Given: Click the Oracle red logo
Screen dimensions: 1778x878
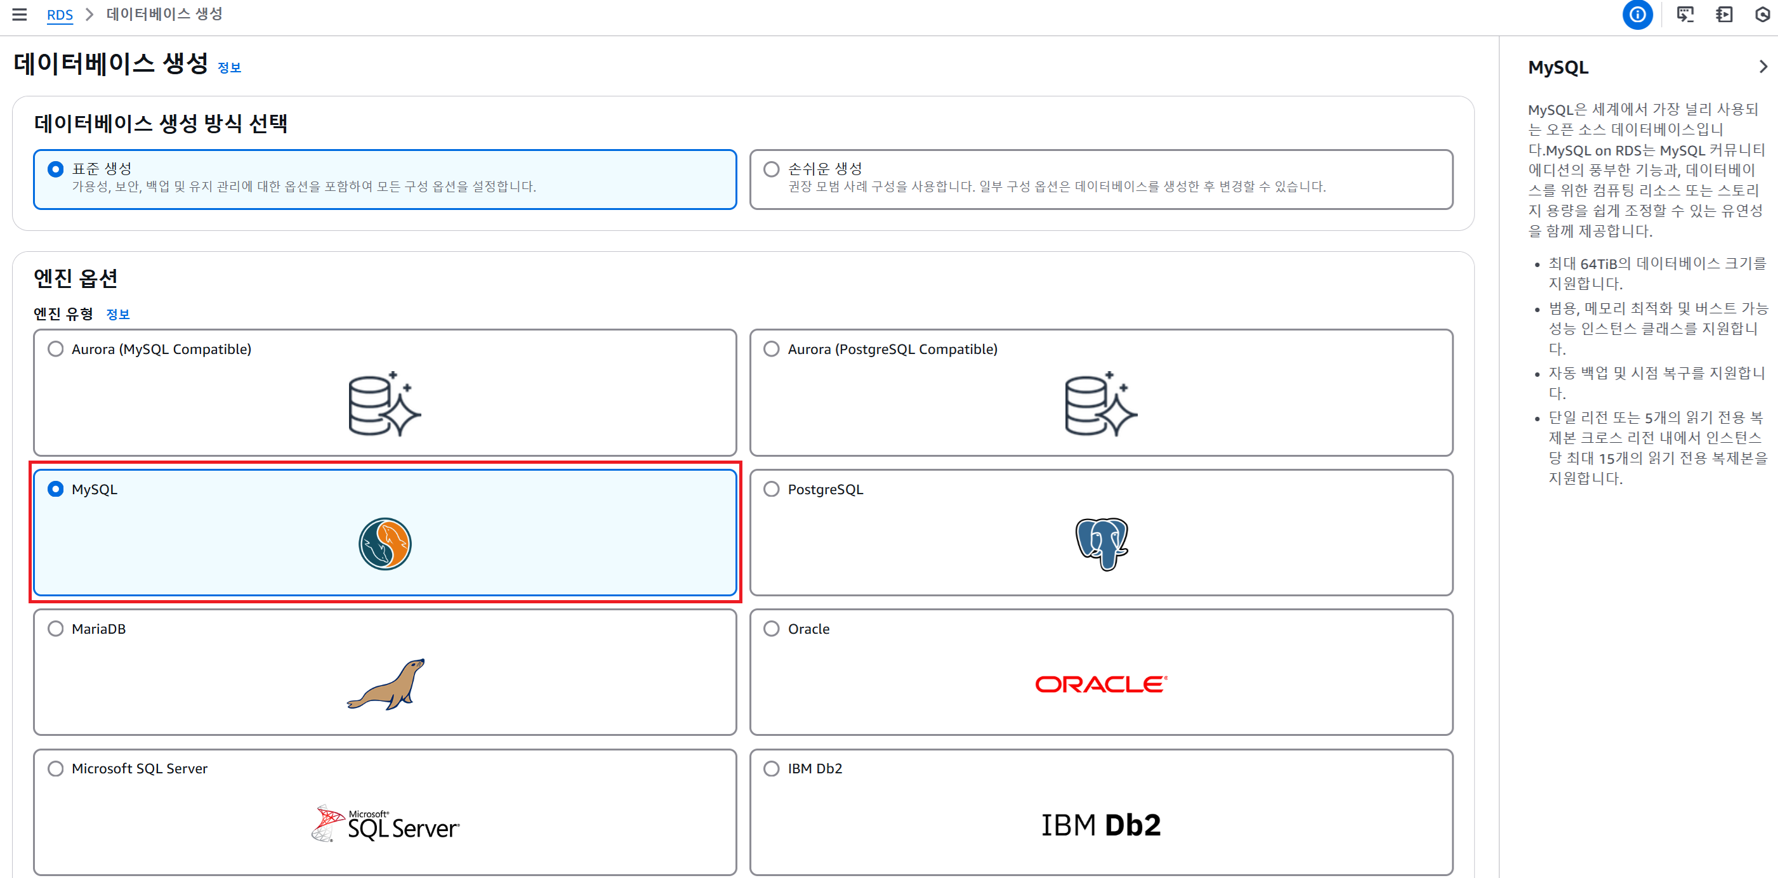Looking at the screenshot, I should (1101, 684).
